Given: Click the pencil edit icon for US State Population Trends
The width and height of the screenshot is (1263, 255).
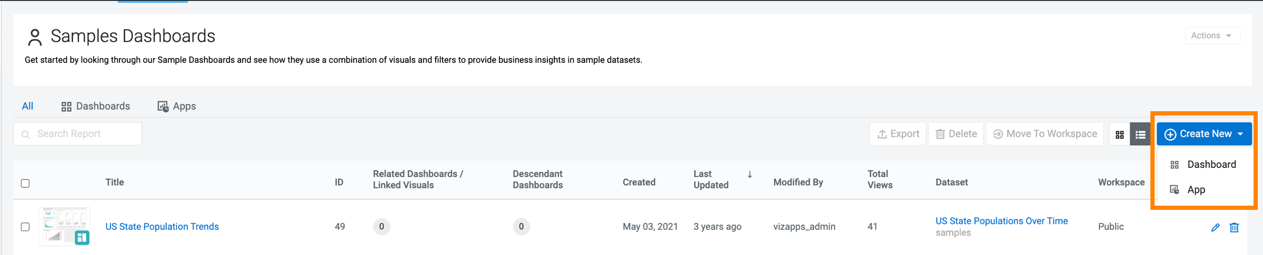Looking at the screenshot, I should (1215, 227).
